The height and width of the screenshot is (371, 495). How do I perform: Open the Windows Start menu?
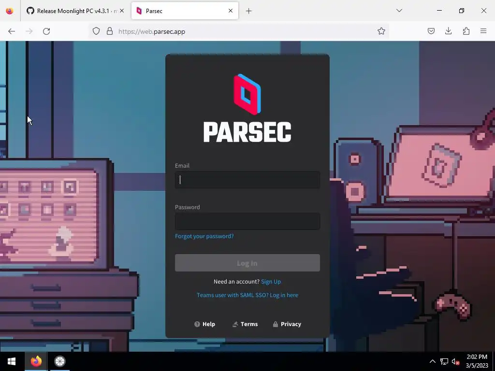pos(12,361)
